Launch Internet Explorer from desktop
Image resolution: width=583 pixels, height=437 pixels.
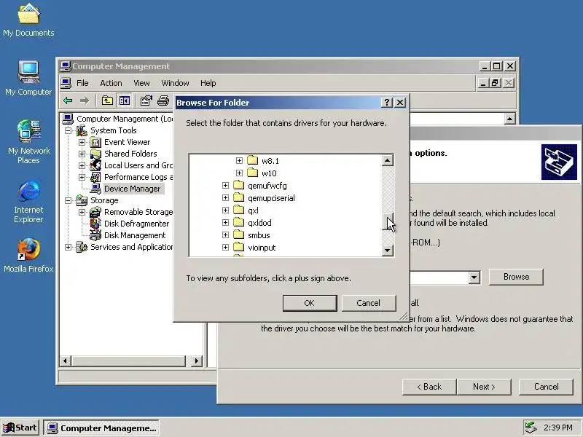point(28,202)
